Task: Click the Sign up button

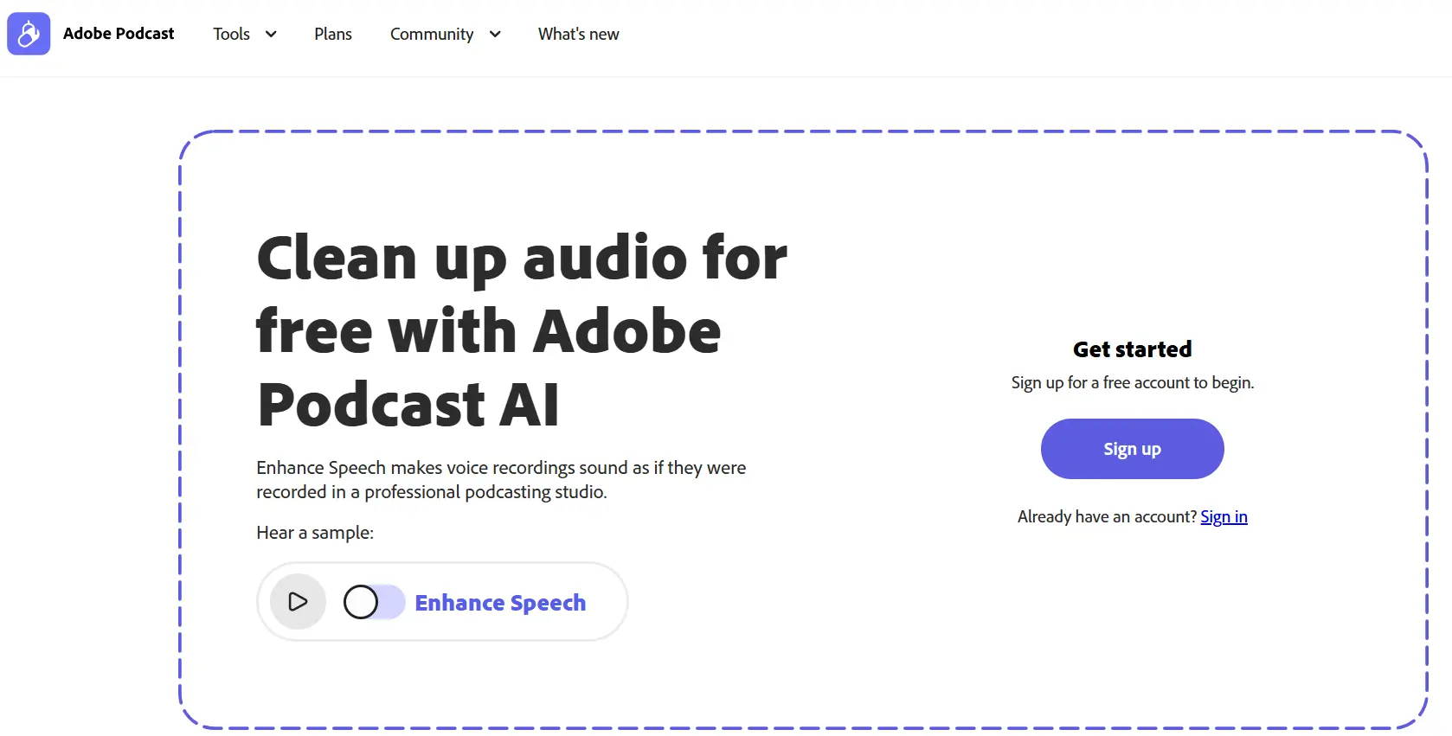Action: coord(1132,448)
